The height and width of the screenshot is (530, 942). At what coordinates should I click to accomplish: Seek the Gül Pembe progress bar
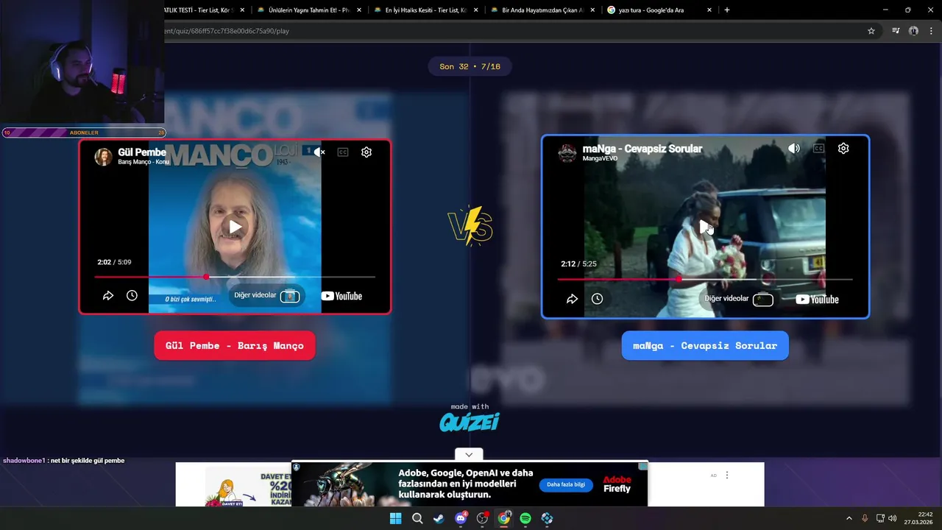[235, 277]
